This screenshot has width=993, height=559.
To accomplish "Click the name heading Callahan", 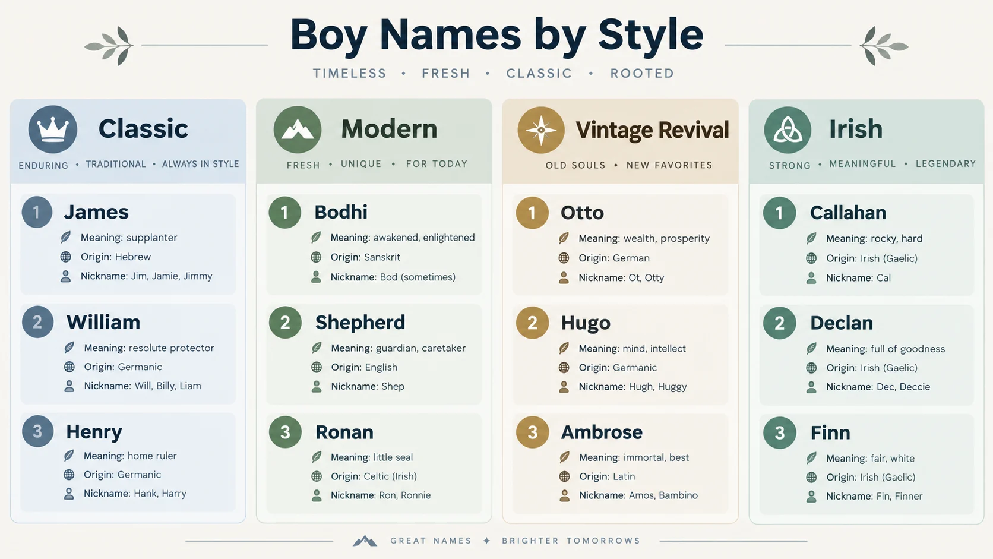I will click(848, 213).
